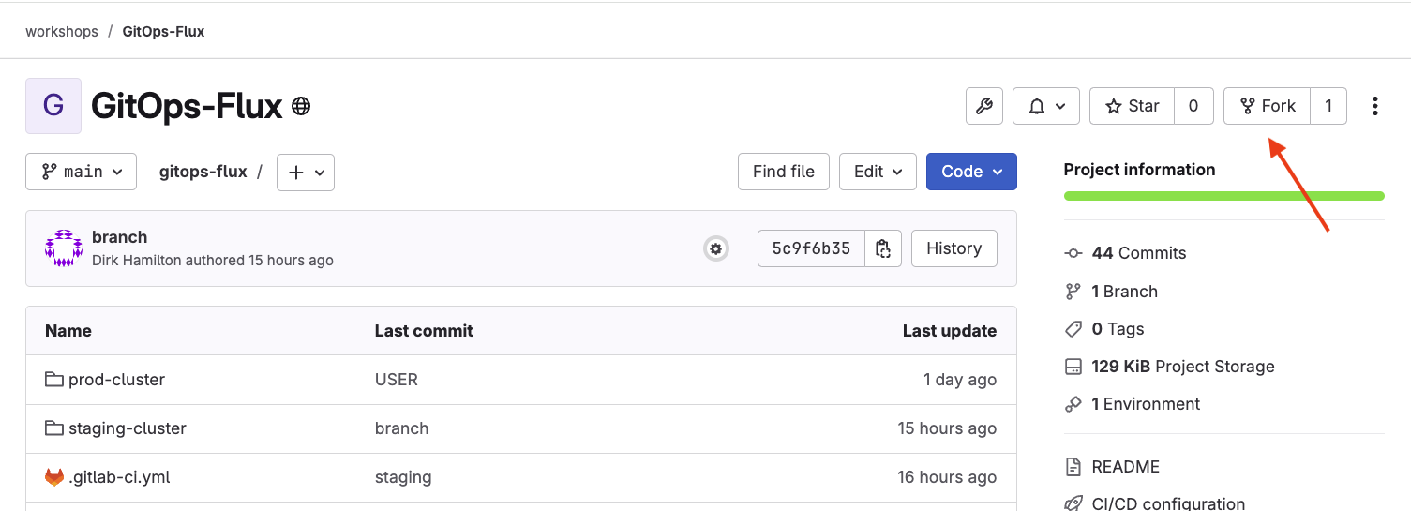Viewport: 1411px width, 511px height.
Task: Click commit SHA 5c9f6b35
Action: (x=811, y=248)
